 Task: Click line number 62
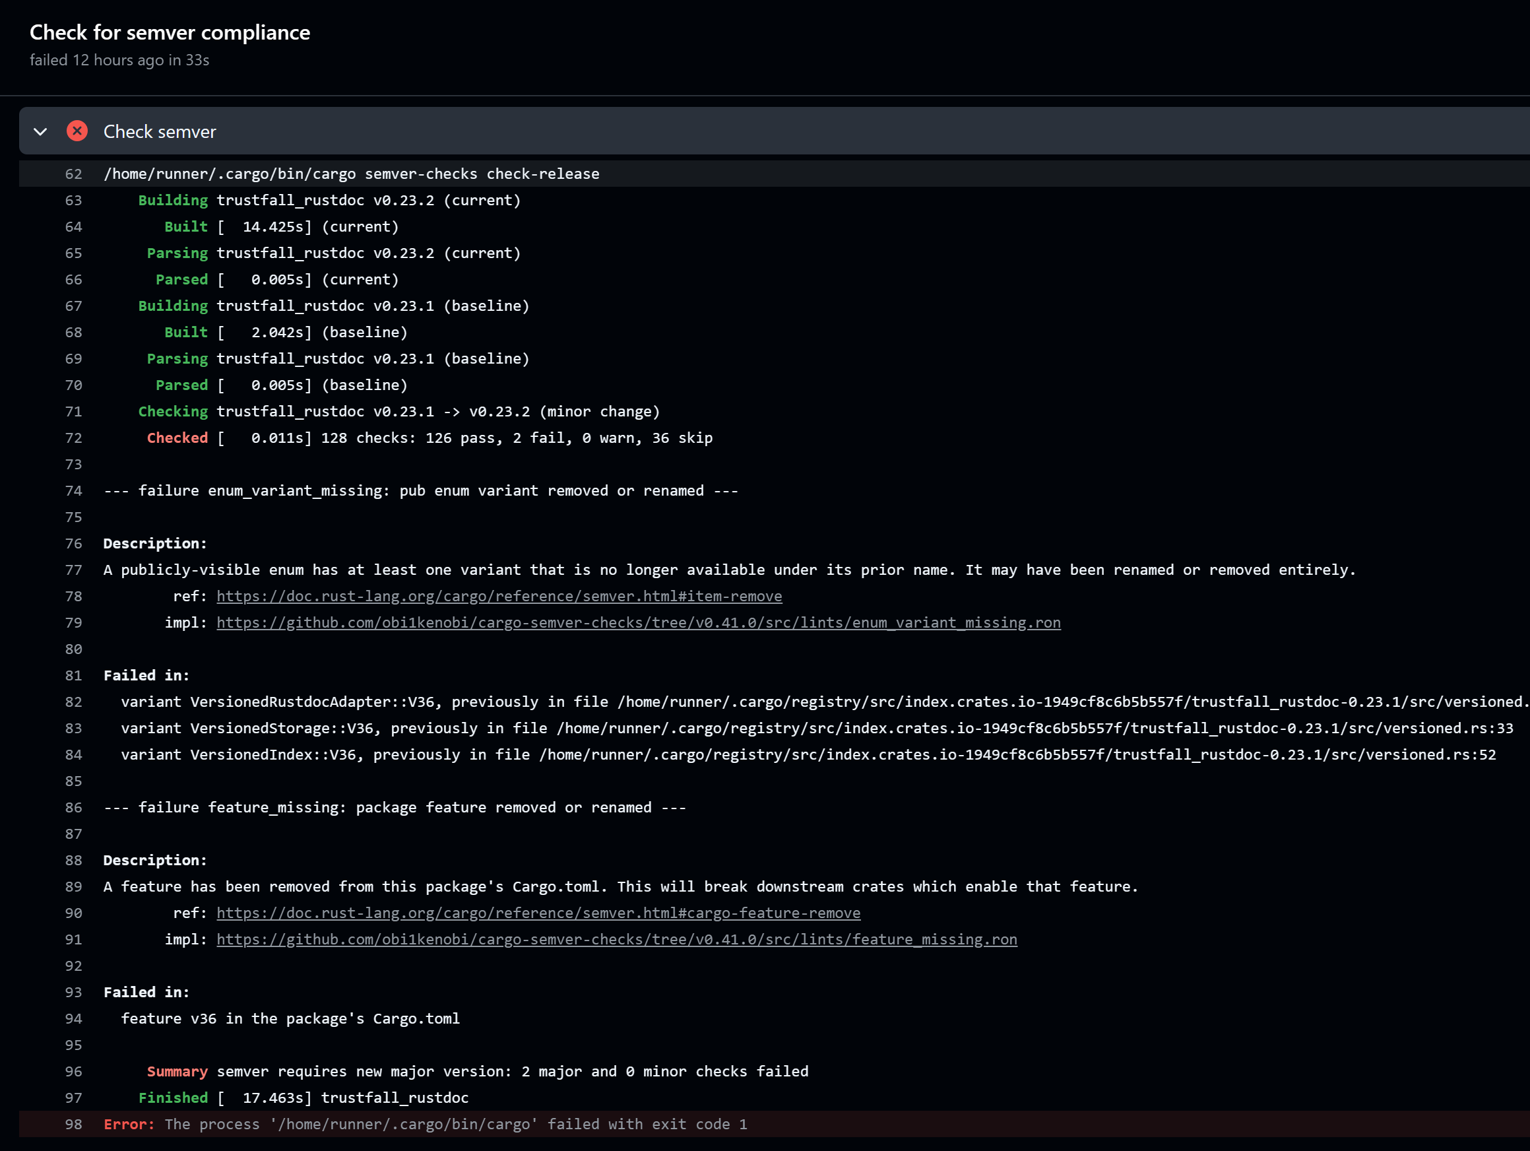pyautogui.click(x=73, y=174)
